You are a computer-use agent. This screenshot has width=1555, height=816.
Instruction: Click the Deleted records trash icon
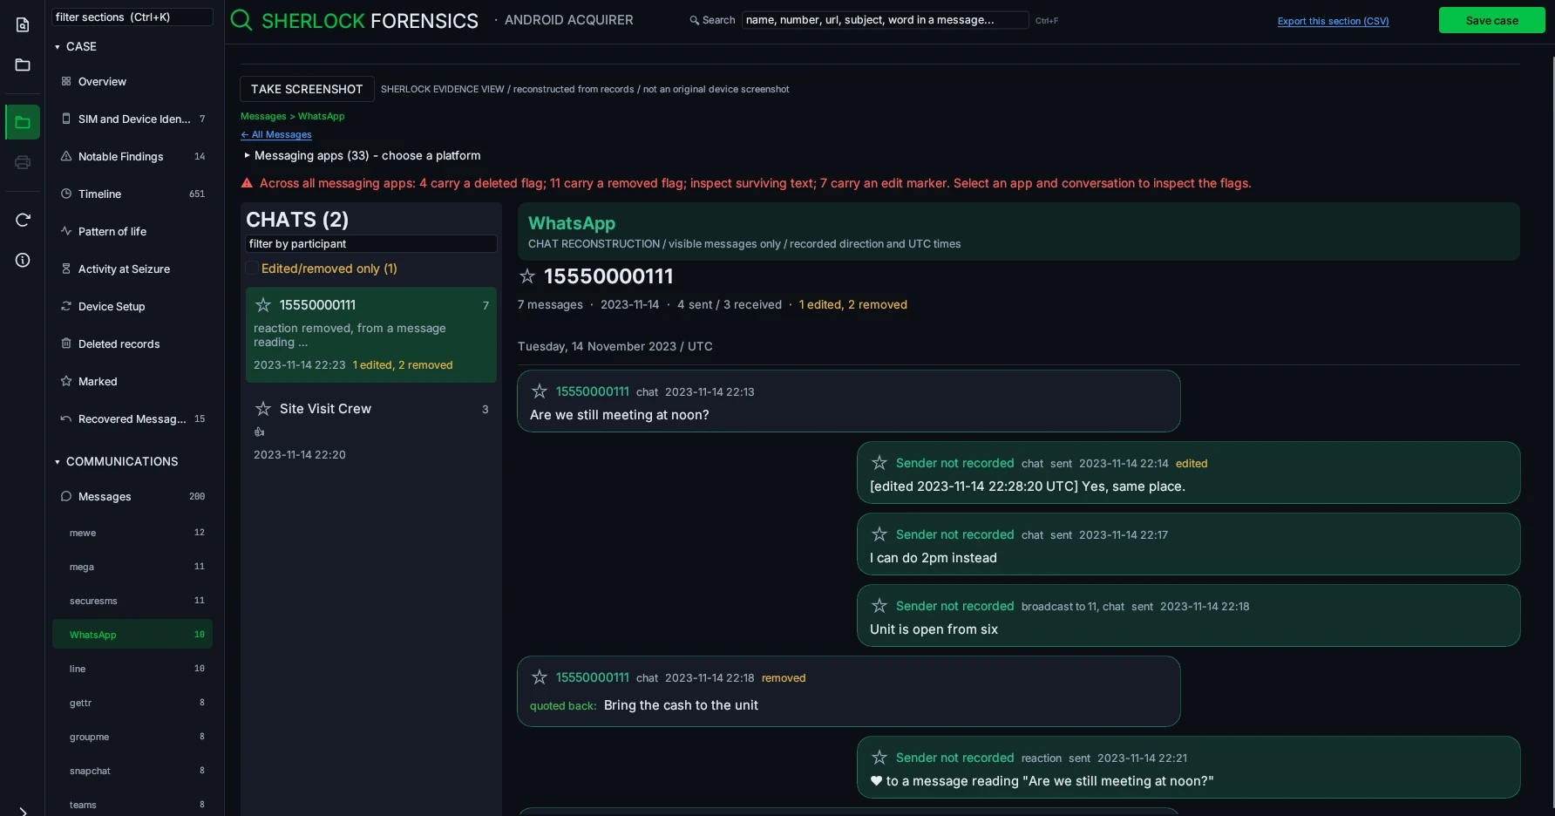[x=66, y=343]
